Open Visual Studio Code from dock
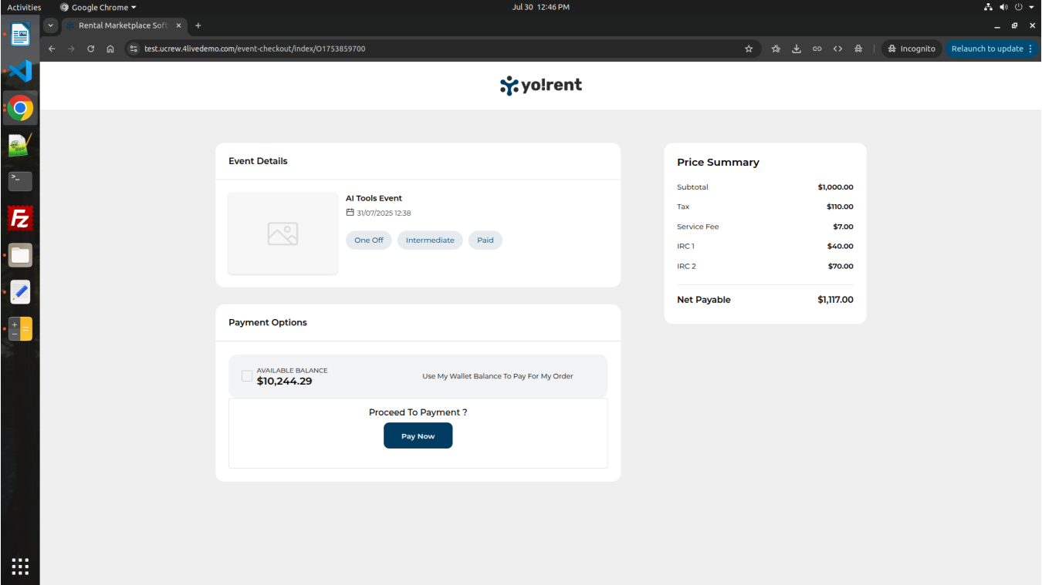1042x585 pixels. click(x=20, y=71)
